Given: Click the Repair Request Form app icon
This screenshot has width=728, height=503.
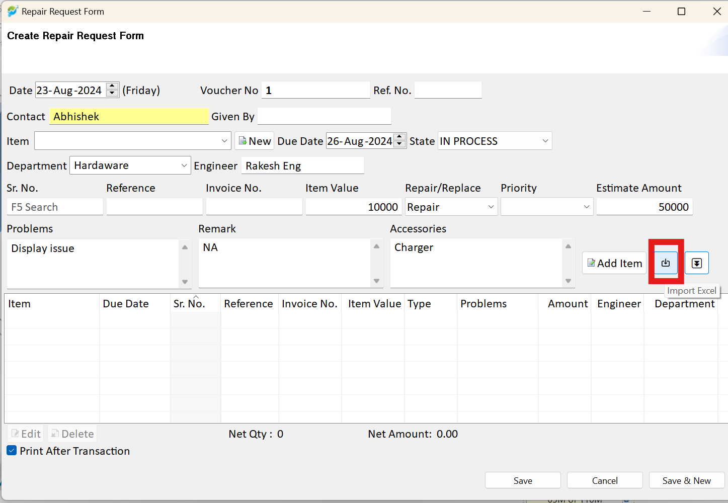Looking at the screenshot, I should coord(13,11).
